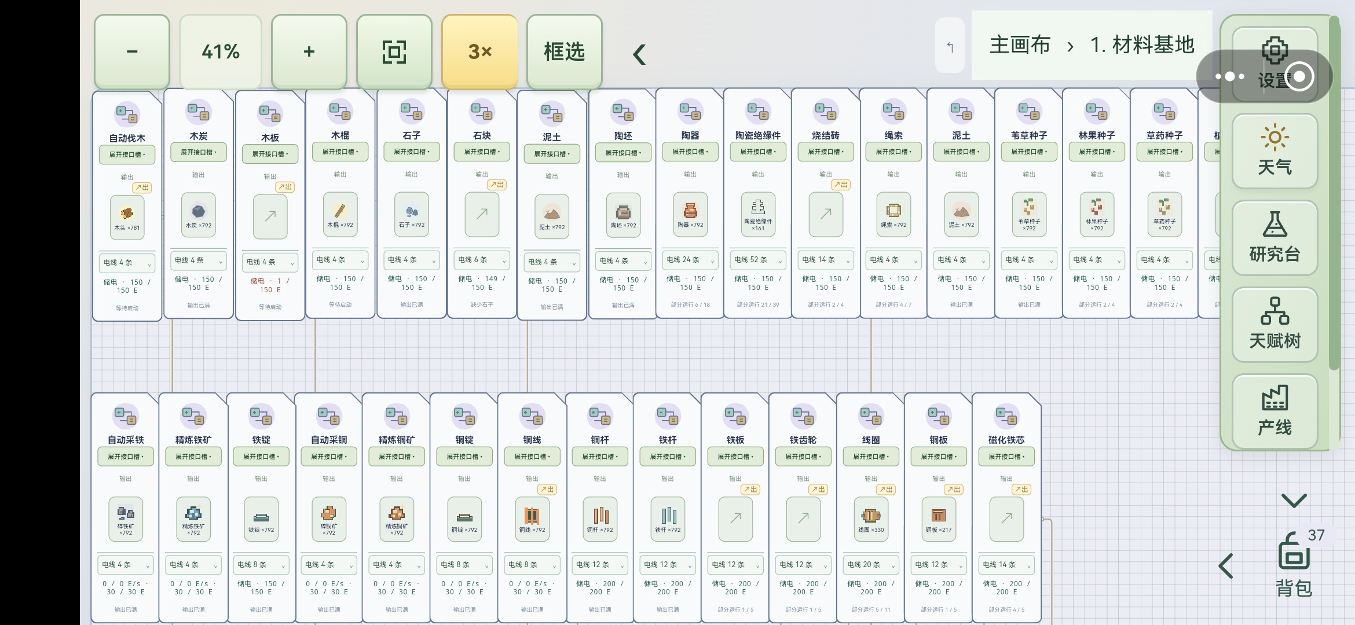The height and width of the screenshot is (625, 1355).
Task: Select the 线圈 ×330 output slot
Action: pos(871,519)
